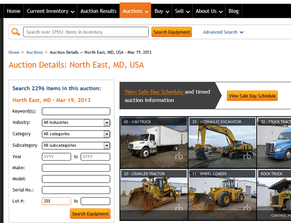Submit the auction Search Equipment button
The image size is (291, 223).
click(90, 214)
